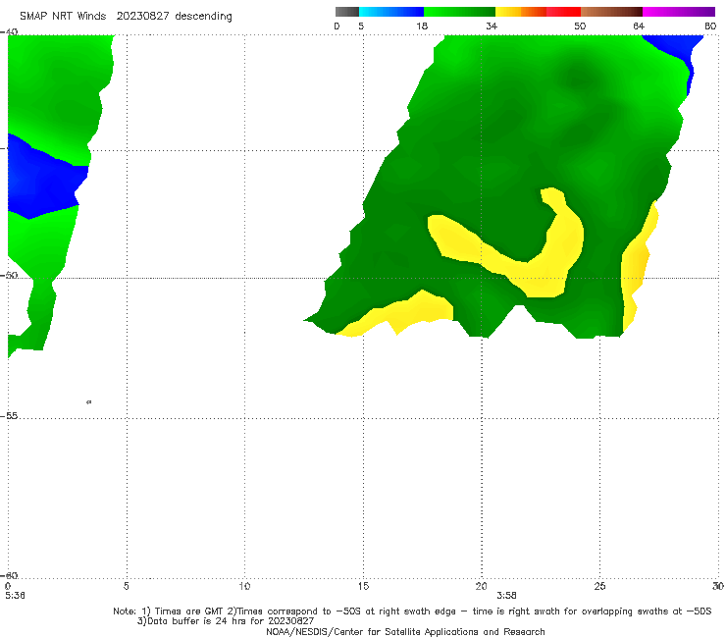Click the color bar label "18"
This screenshot has width=726, height=638.
click(422, 26)
